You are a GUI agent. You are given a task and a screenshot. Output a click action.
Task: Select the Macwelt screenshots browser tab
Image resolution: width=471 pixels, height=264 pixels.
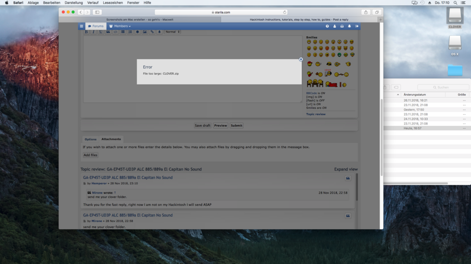click(140, 20)
